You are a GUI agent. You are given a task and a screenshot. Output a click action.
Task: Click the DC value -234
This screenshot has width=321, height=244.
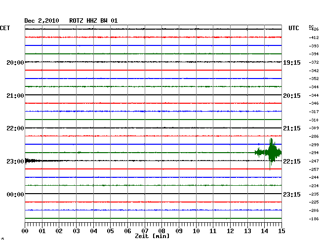coord(314,186)
